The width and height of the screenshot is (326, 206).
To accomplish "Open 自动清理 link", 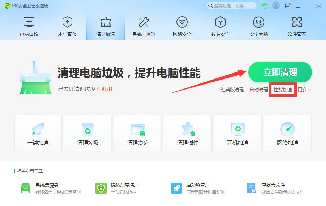I will click(259, 90).
